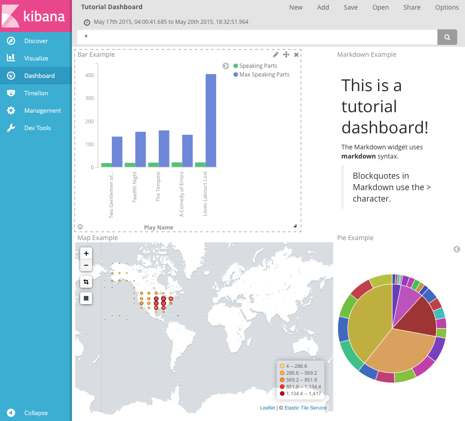
Task: Click the move icon on Bar Example panel
Action: click(x=286, y=54)
